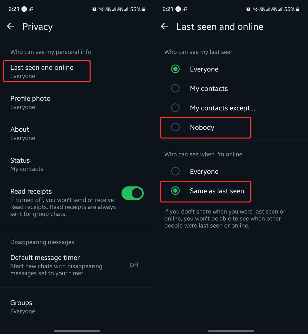Tap the back arrow on the Privacy screen

tap(10, 26)
